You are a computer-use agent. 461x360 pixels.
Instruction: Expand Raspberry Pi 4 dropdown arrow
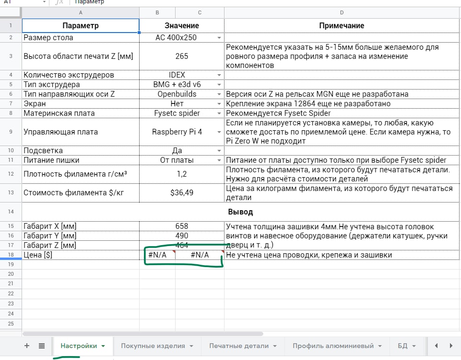219,132
